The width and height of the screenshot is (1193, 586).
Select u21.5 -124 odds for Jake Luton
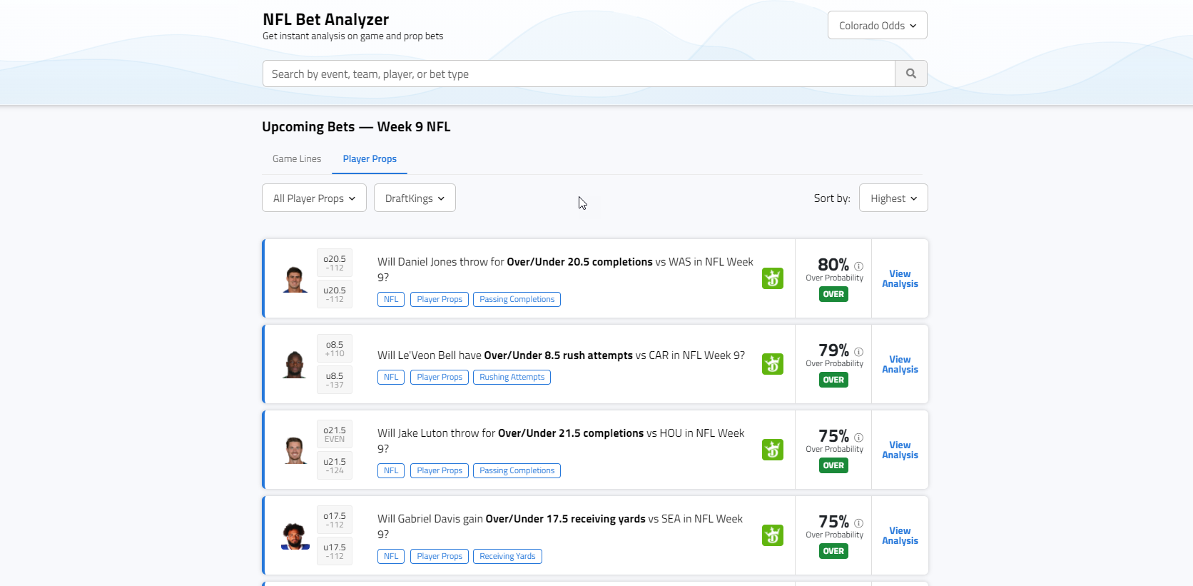(x=335, y=466)
